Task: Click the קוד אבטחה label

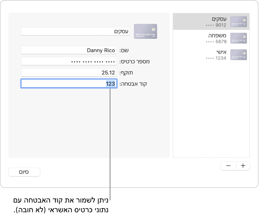Action: [133, 84]
